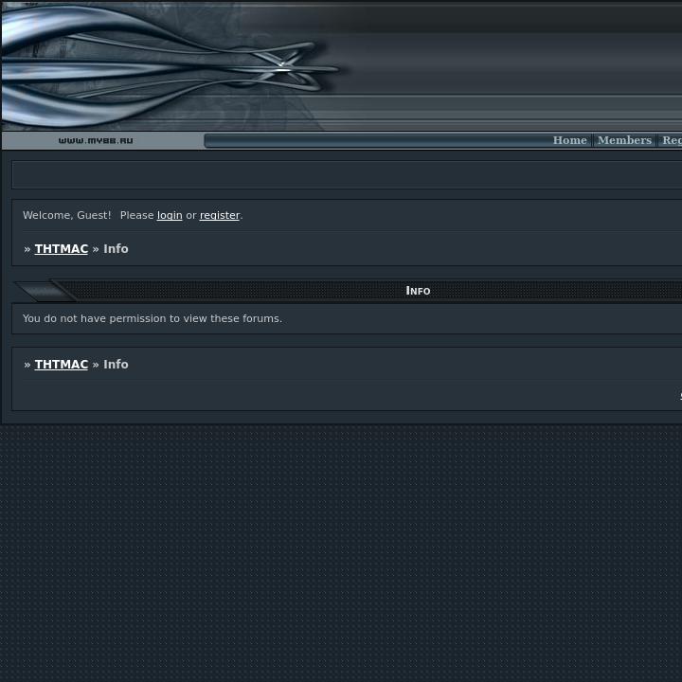
Task: Click the 'Welcome, Guest!' greeting text
Action: pyautogui.click(x=66, y=216)
